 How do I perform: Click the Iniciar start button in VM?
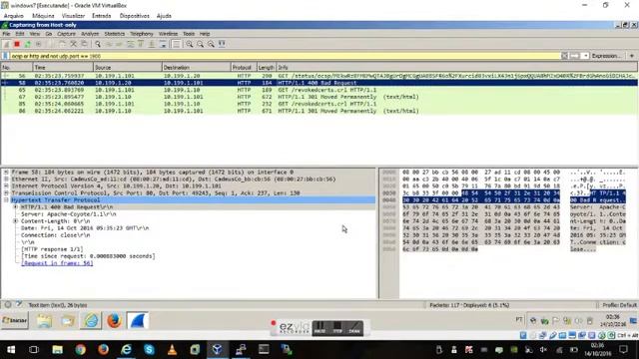15,321
